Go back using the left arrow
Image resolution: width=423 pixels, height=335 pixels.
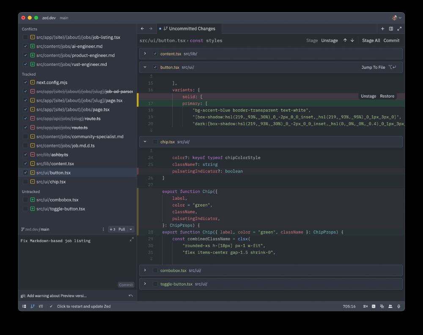[143, 29]
